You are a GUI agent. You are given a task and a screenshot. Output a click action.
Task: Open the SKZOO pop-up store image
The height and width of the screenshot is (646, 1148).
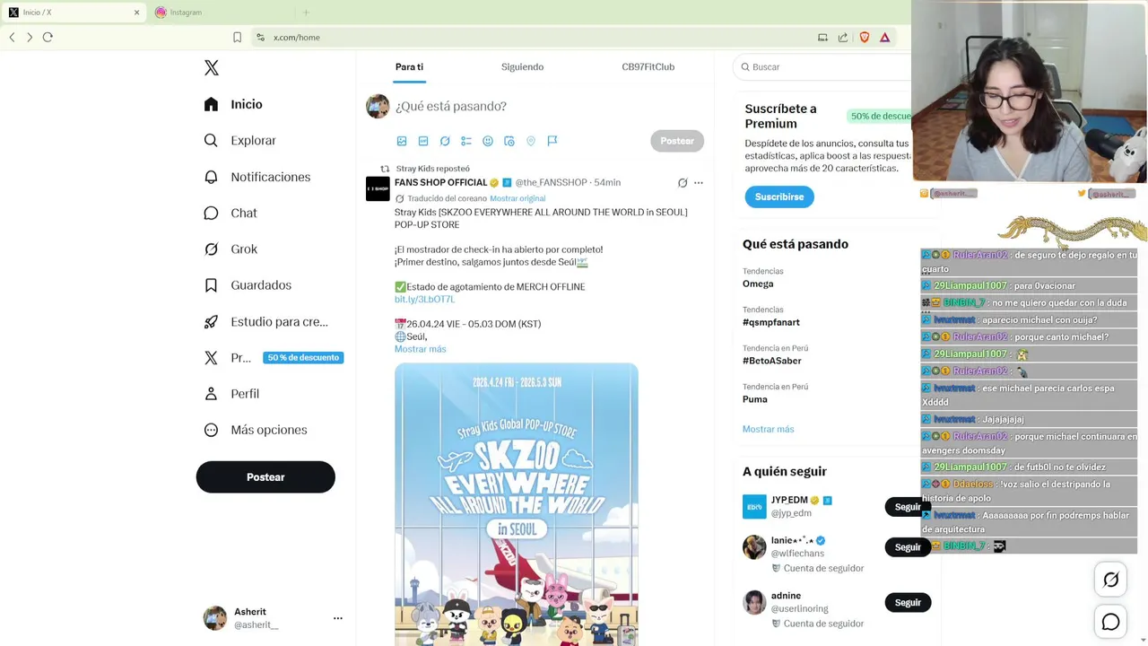coord(517,504)
